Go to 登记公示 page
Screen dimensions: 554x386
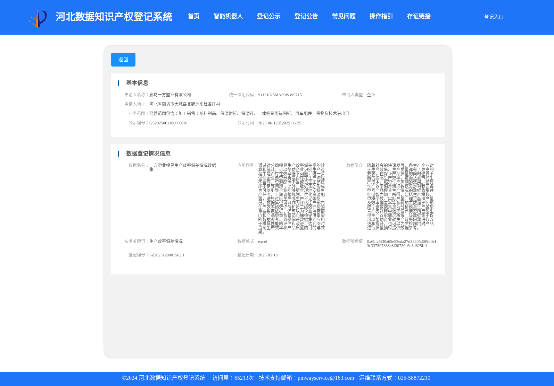(268, 16)
